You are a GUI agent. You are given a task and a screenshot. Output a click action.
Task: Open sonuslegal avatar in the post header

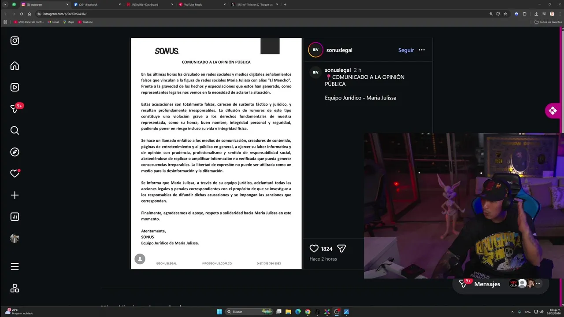[315, 50]
